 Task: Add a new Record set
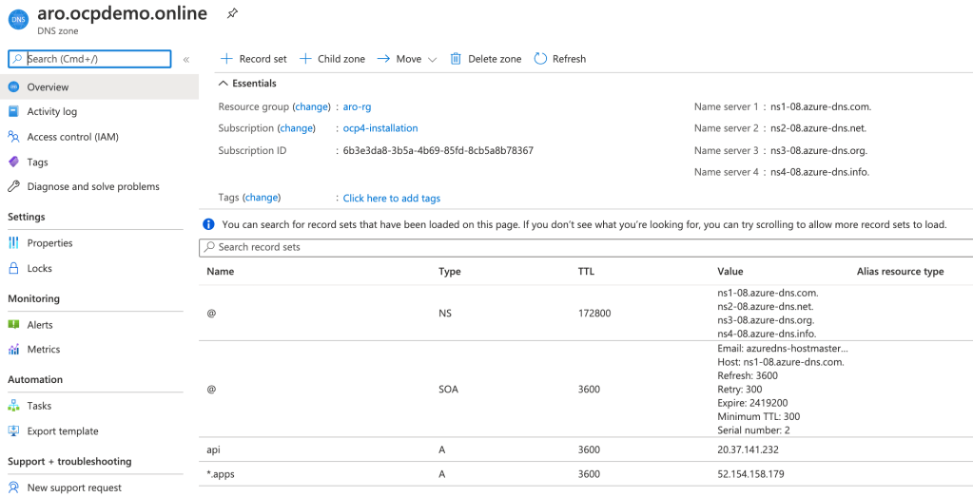point(253,59)
